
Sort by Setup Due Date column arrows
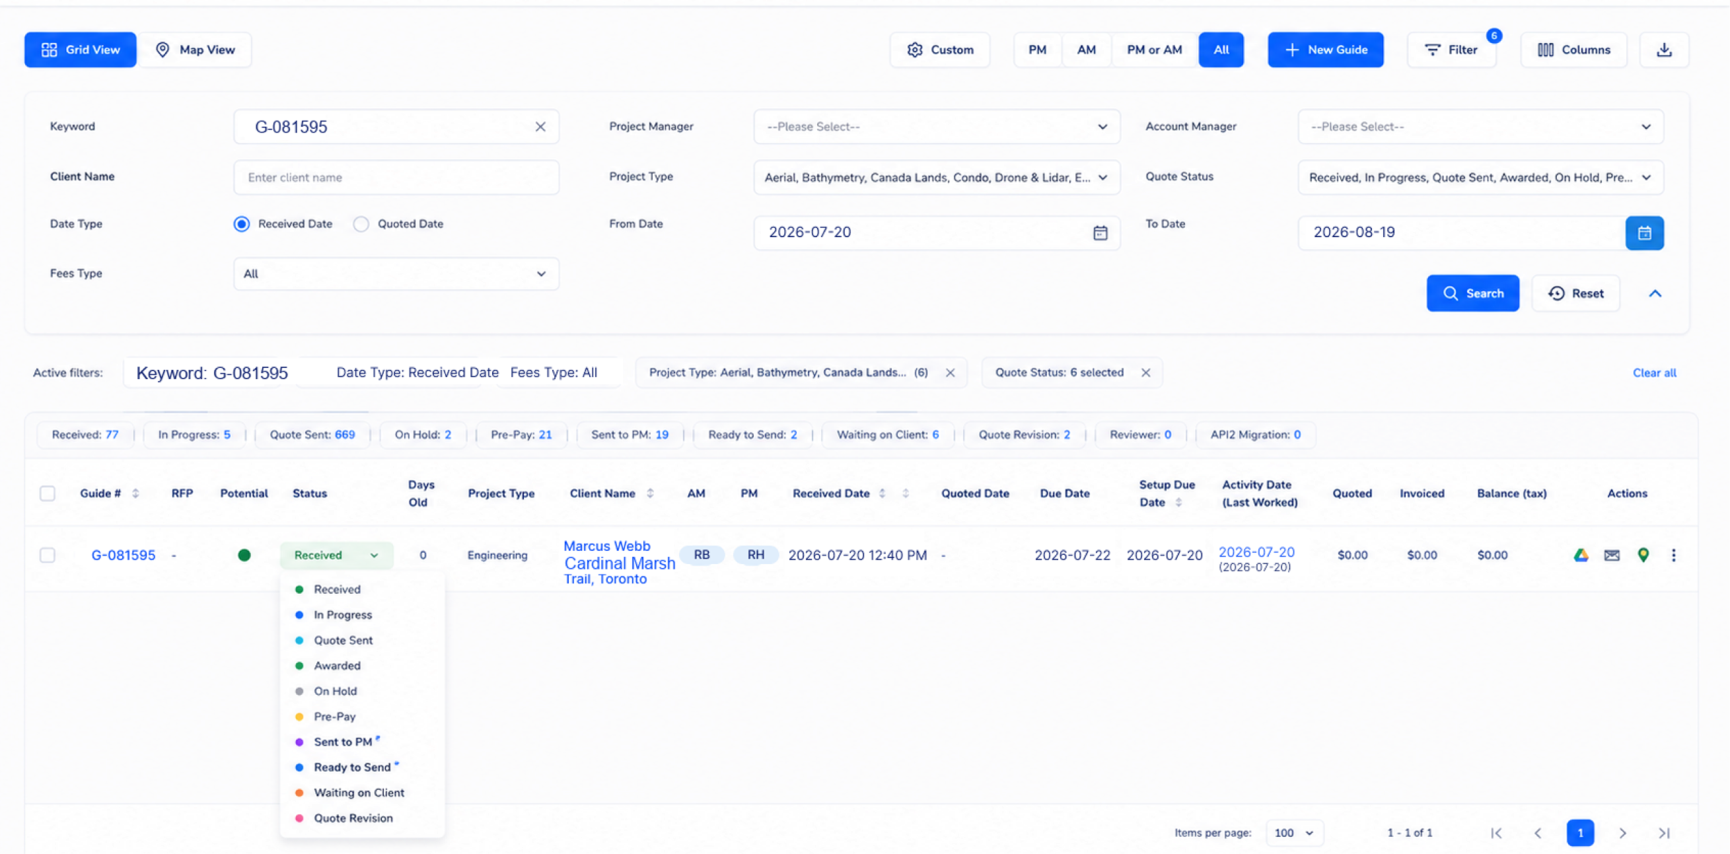pyautogui.click(x=1178, y=502)
